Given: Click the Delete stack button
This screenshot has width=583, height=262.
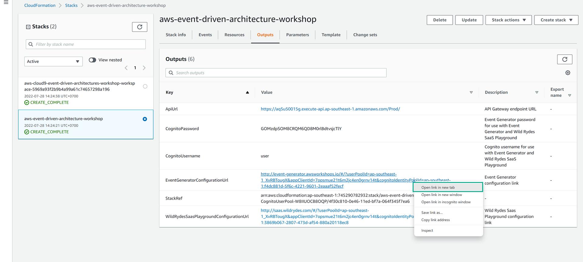Looking at the screenshot, I should 440,20.
